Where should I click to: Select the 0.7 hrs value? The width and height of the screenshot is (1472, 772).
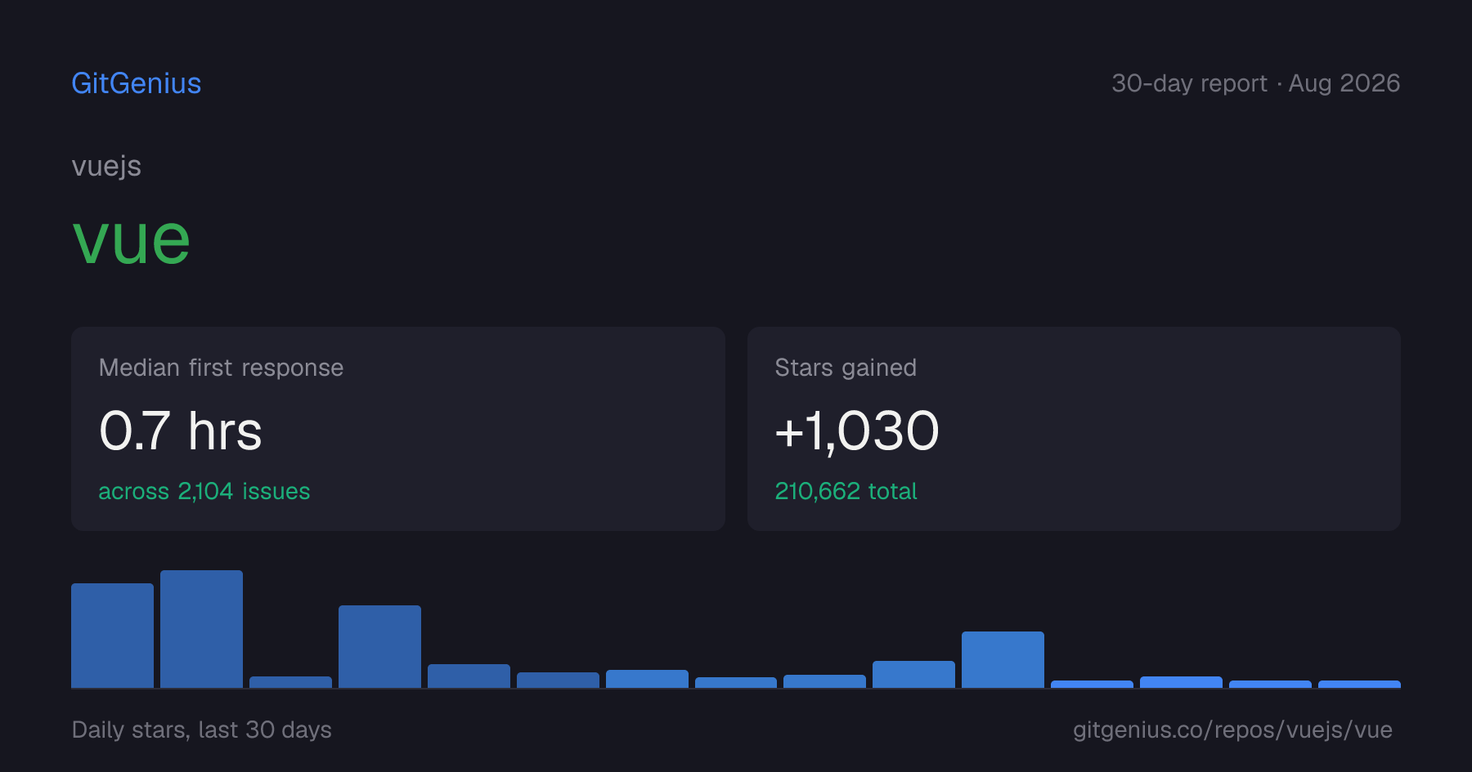(x=181, y=431)
